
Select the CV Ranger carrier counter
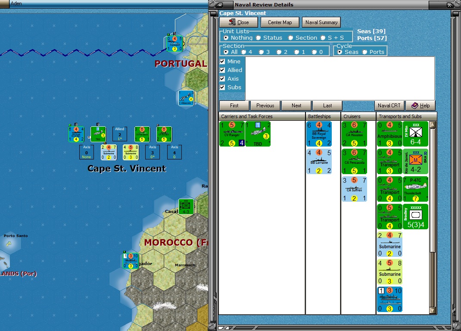232,134
